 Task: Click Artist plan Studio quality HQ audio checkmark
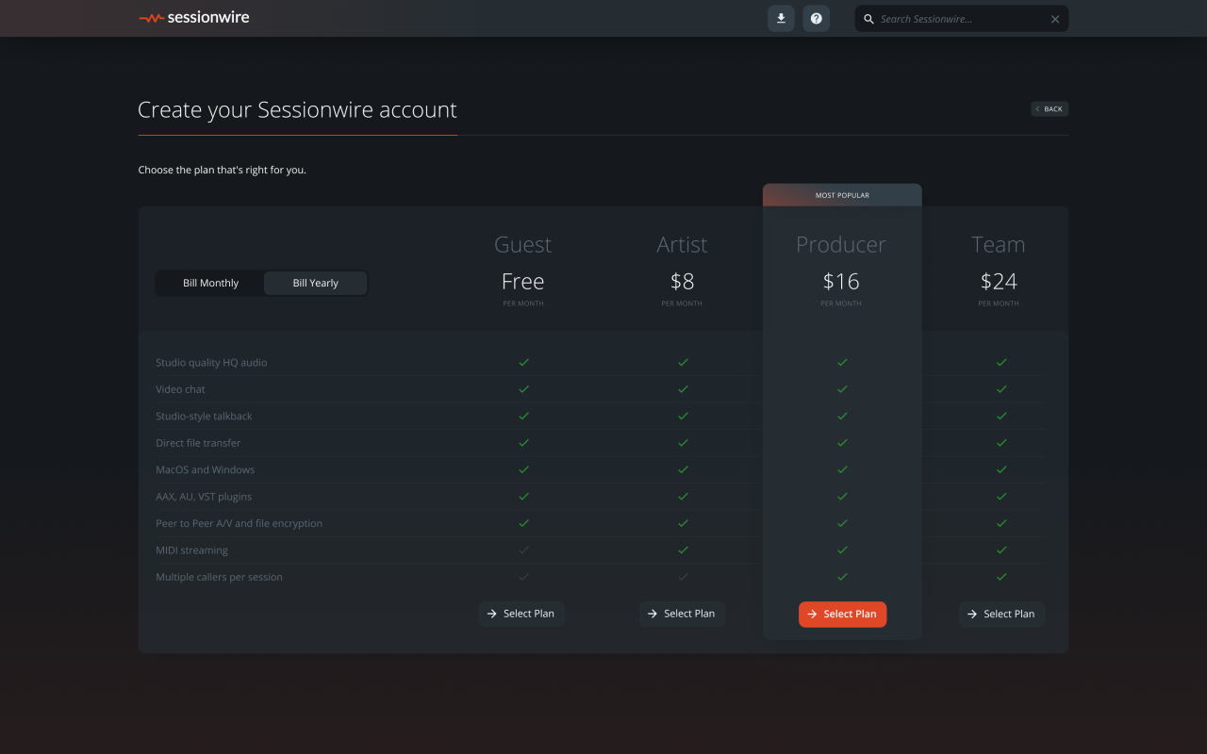click(683, 362)
